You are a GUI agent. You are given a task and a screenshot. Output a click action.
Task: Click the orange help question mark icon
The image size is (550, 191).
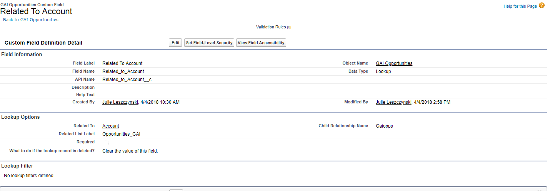tap(542, 6)
